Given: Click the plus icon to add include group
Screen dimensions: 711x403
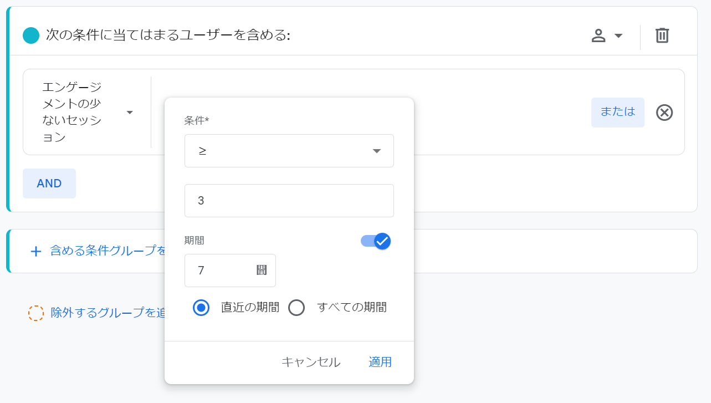Looking at the screenshot, I should pyautogui.click(x=36, y=251).
